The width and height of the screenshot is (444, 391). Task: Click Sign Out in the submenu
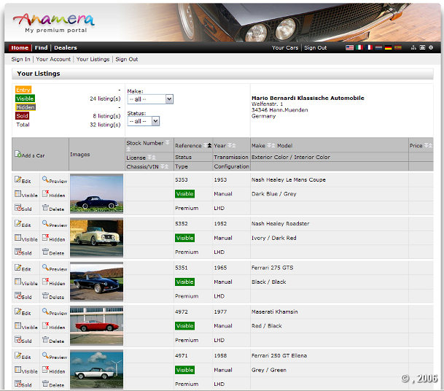127,59
